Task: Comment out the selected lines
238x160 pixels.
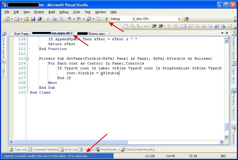Action: coord(169,26)
